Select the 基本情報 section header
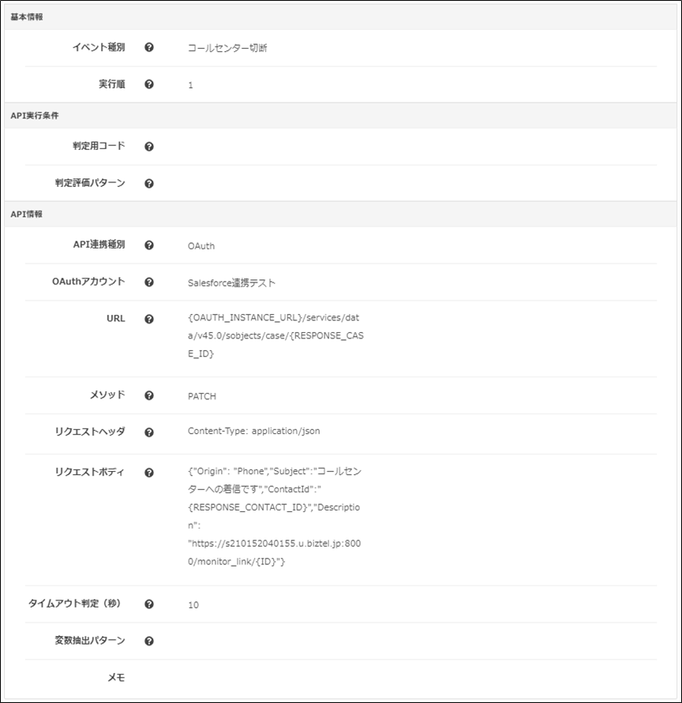 click(x=340, y=17)
